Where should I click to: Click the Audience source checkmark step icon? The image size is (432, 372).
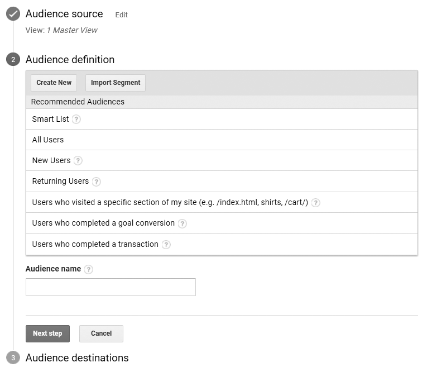[13, 14]
